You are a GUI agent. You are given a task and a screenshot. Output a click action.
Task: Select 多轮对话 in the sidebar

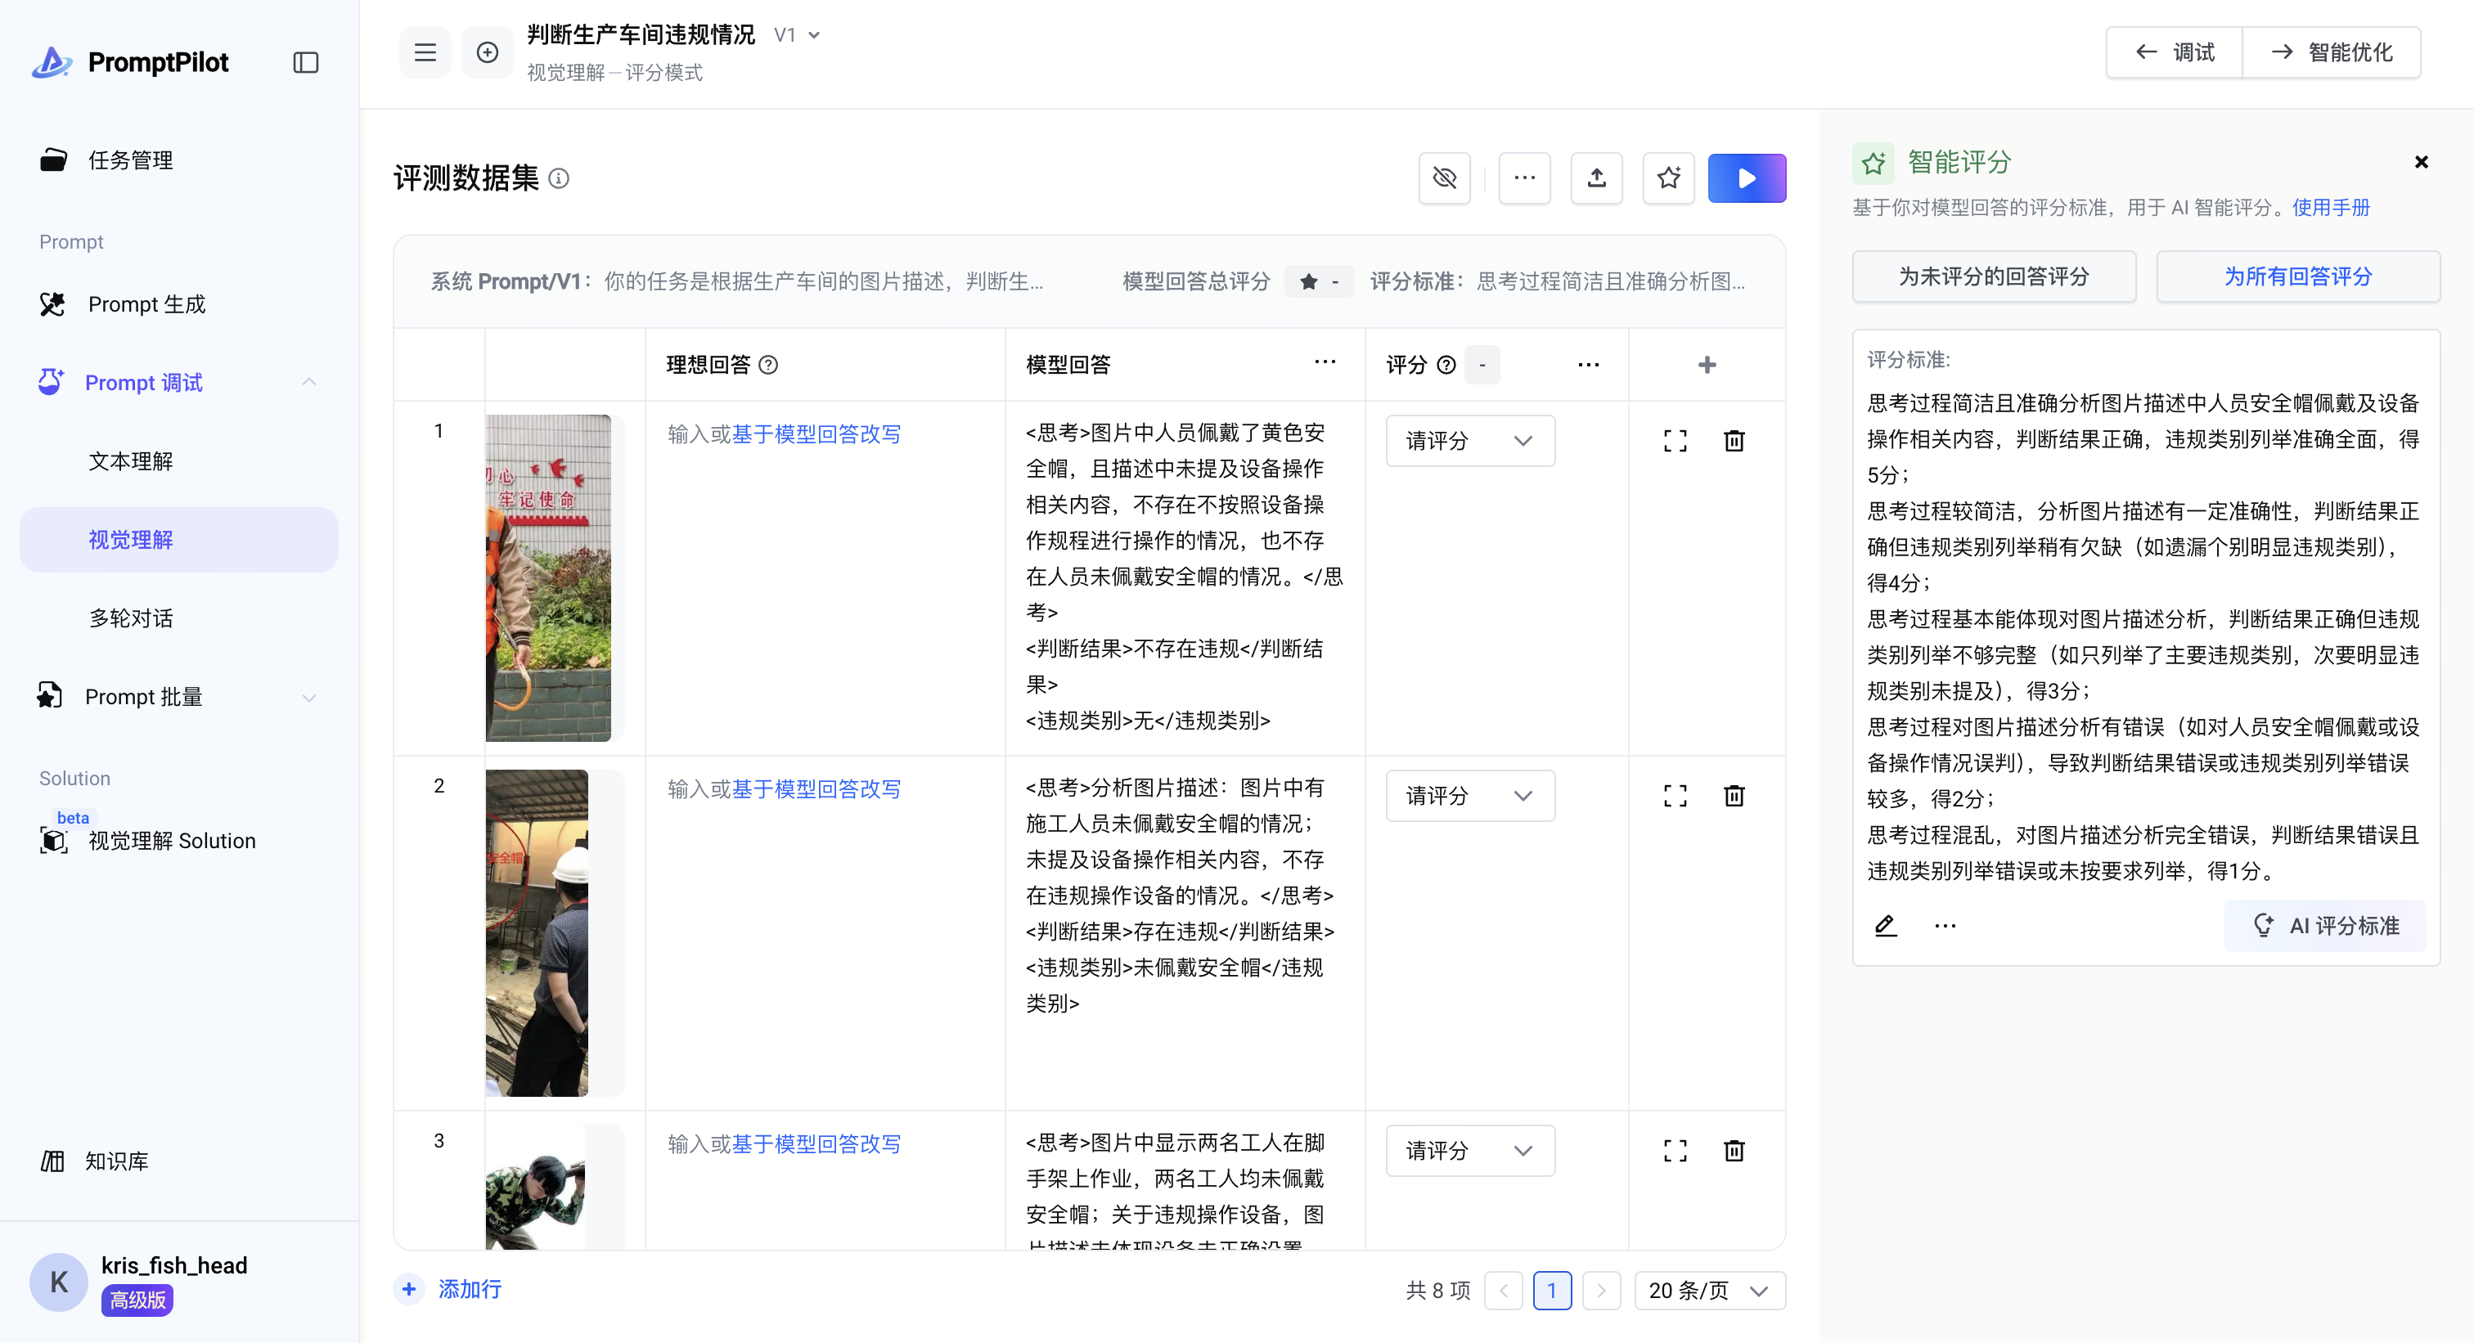[131, 618]
